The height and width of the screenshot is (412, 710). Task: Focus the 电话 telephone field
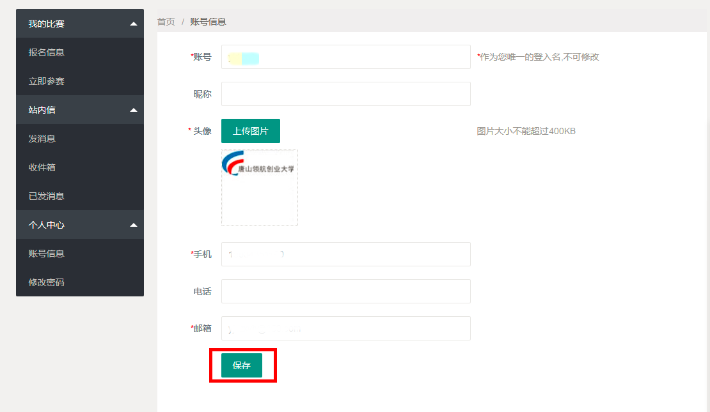345,291
